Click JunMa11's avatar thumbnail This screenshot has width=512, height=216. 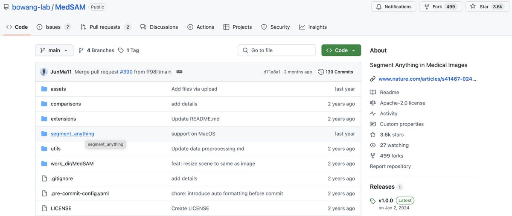pyautogui.click(x=44, y=72)
